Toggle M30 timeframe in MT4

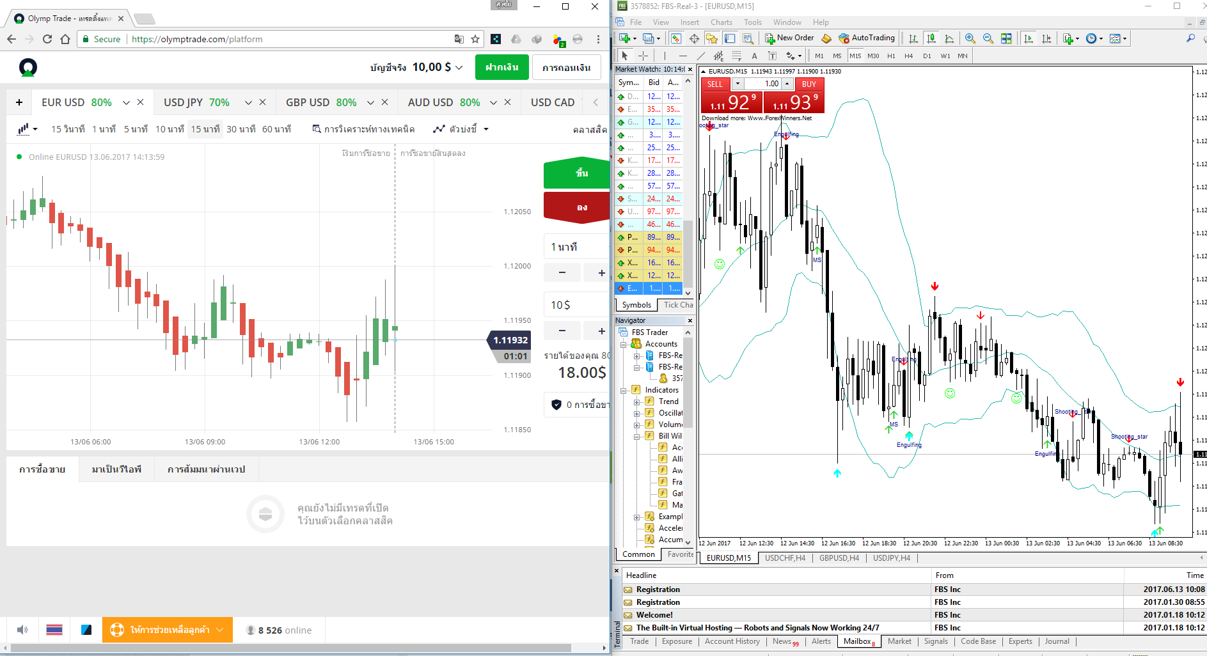pos(873,56)
